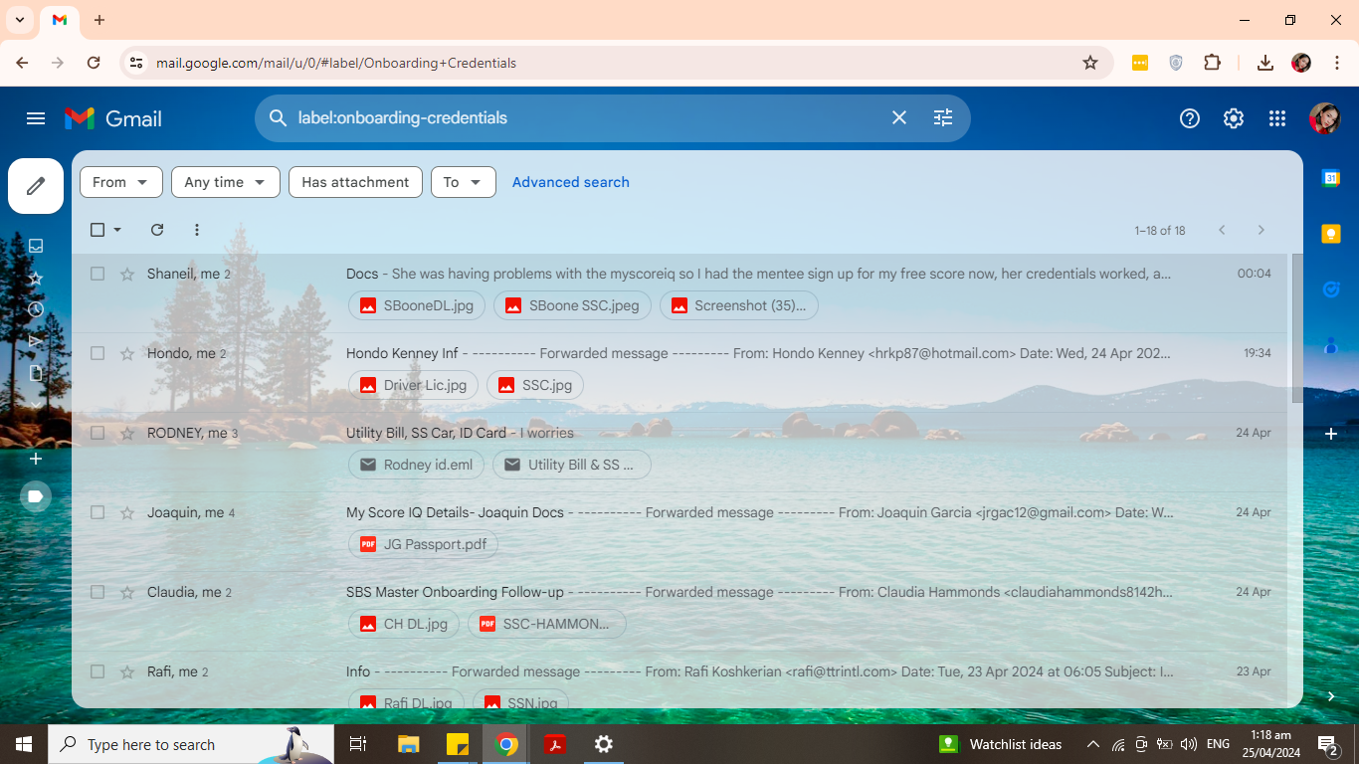
Task: Open the From filter dropdown
Action: click(121, 182)
